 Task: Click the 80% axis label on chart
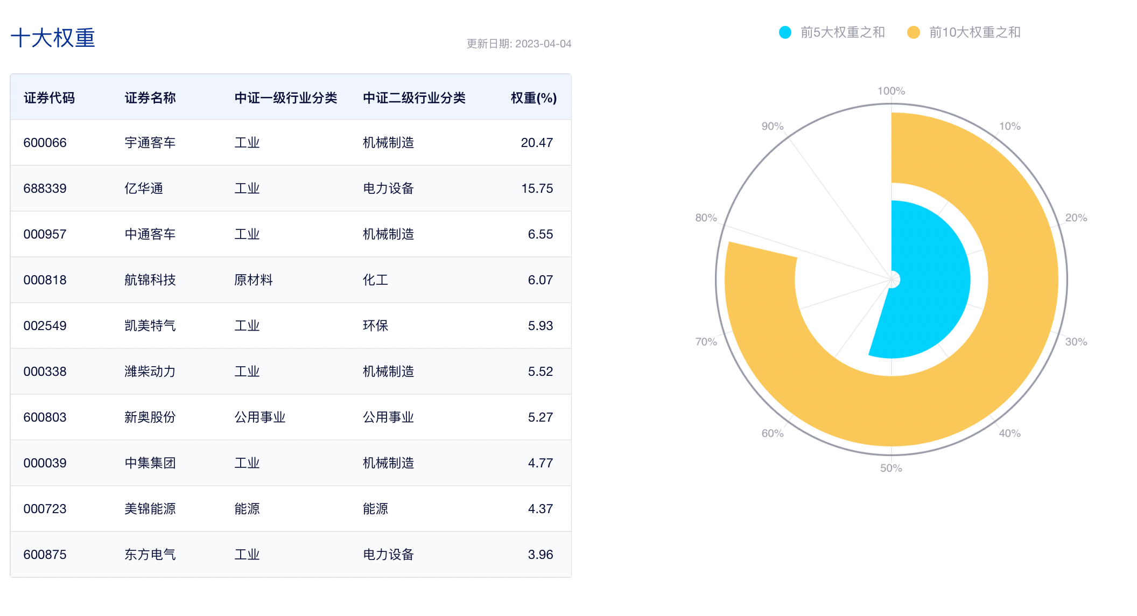pyautogui.click(x=706, y=218)
